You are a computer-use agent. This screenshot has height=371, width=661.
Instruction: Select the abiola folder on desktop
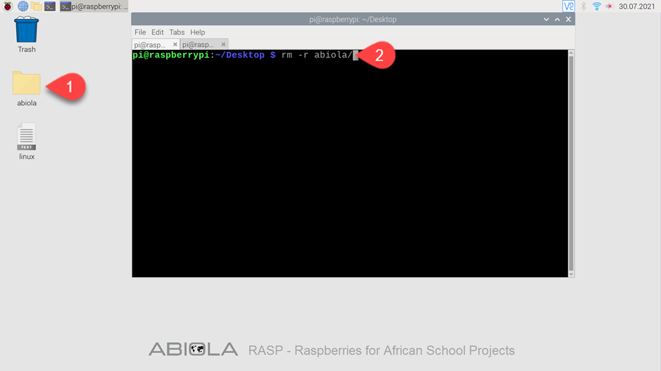pos(26,88)
